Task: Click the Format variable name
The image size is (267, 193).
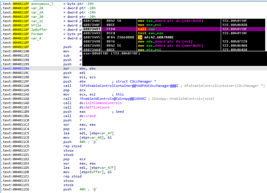Action: 37,34
